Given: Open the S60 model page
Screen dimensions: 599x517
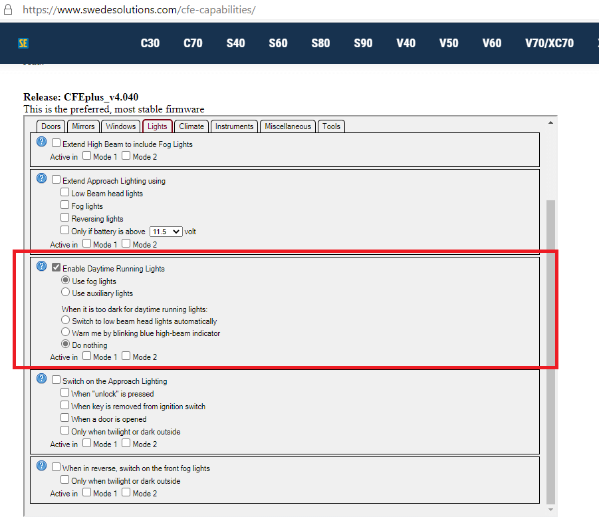Looking at the screenshot, I should 278,43.
